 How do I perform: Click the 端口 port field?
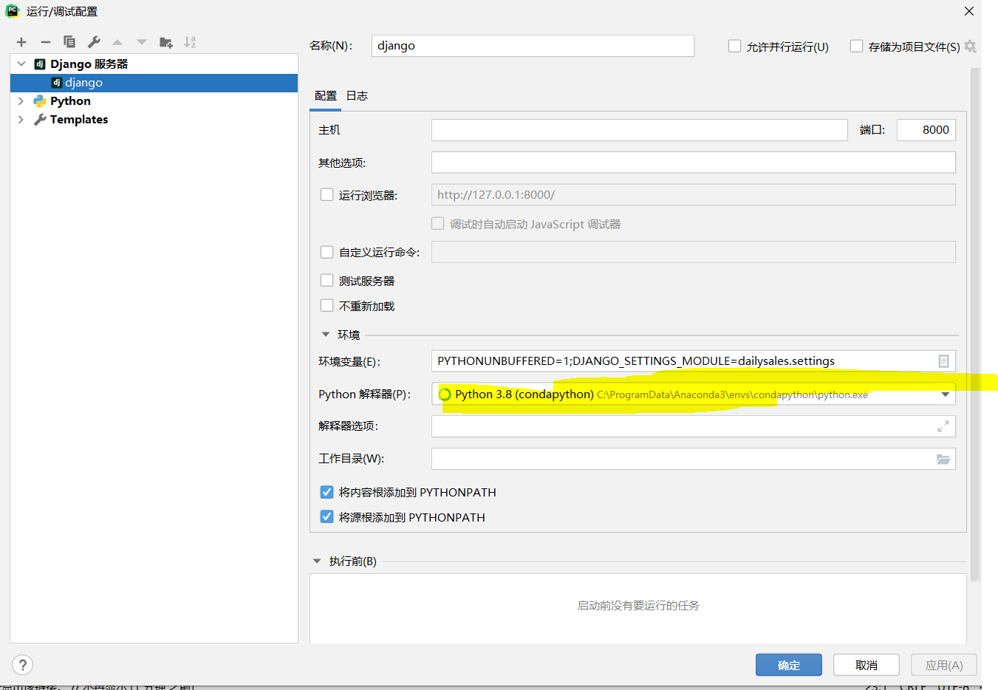(x=926, y=130)
